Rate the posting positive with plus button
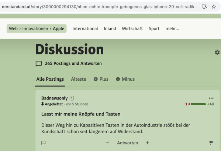 (148, 143)
